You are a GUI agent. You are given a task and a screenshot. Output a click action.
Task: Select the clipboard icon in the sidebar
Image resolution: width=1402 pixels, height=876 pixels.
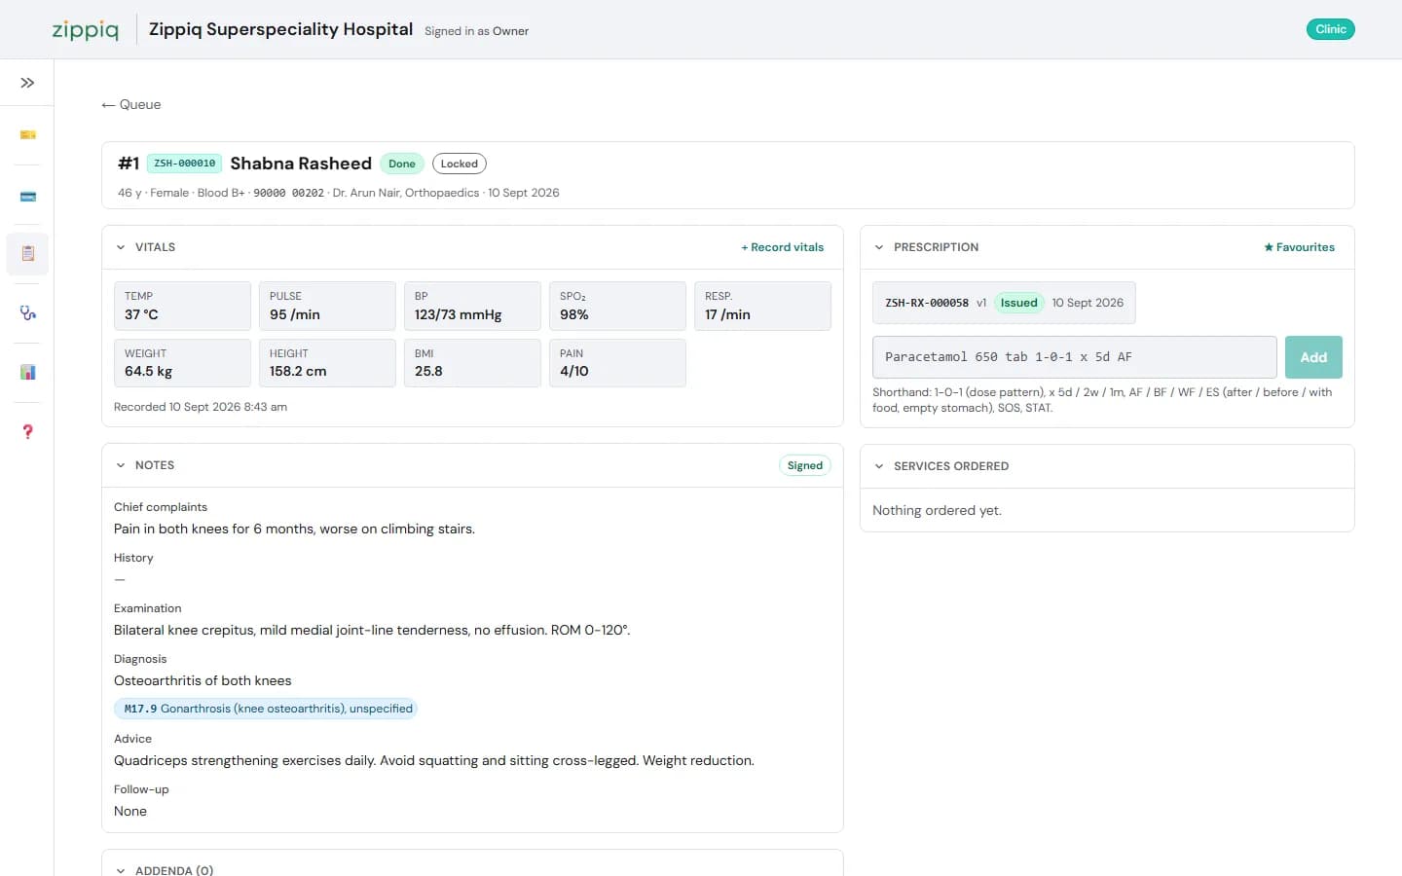click(27, 254)
